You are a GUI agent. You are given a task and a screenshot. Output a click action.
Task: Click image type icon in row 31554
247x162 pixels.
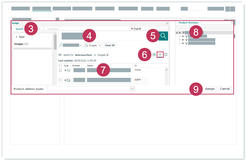(x=68, y=71)
